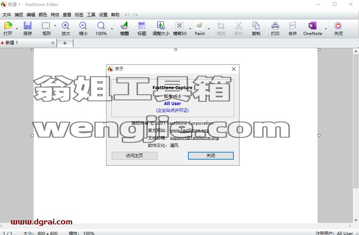Open the 捕捉 menu
Image resolution: width=359 pixels, height=235 pixels.
click(x=19, y=15)
